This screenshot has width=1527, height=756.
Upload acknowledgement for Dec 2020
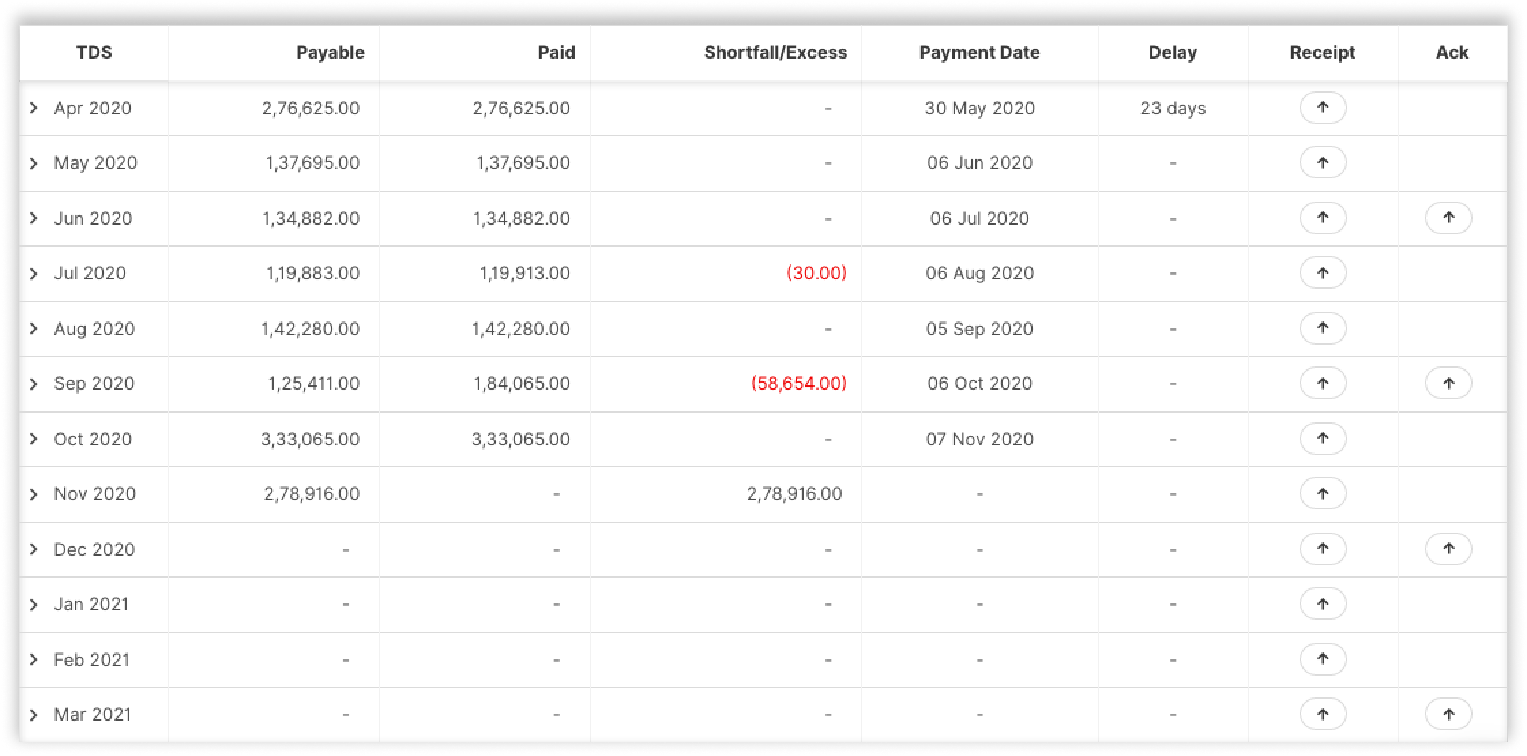(x=1448, y=549)
